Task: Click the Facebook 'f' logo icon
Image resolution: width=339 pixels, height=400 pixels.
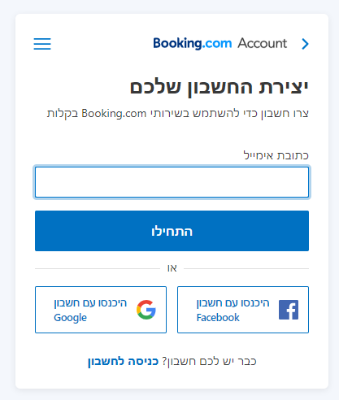Action: pyautogui.click(x=289, y=310)
